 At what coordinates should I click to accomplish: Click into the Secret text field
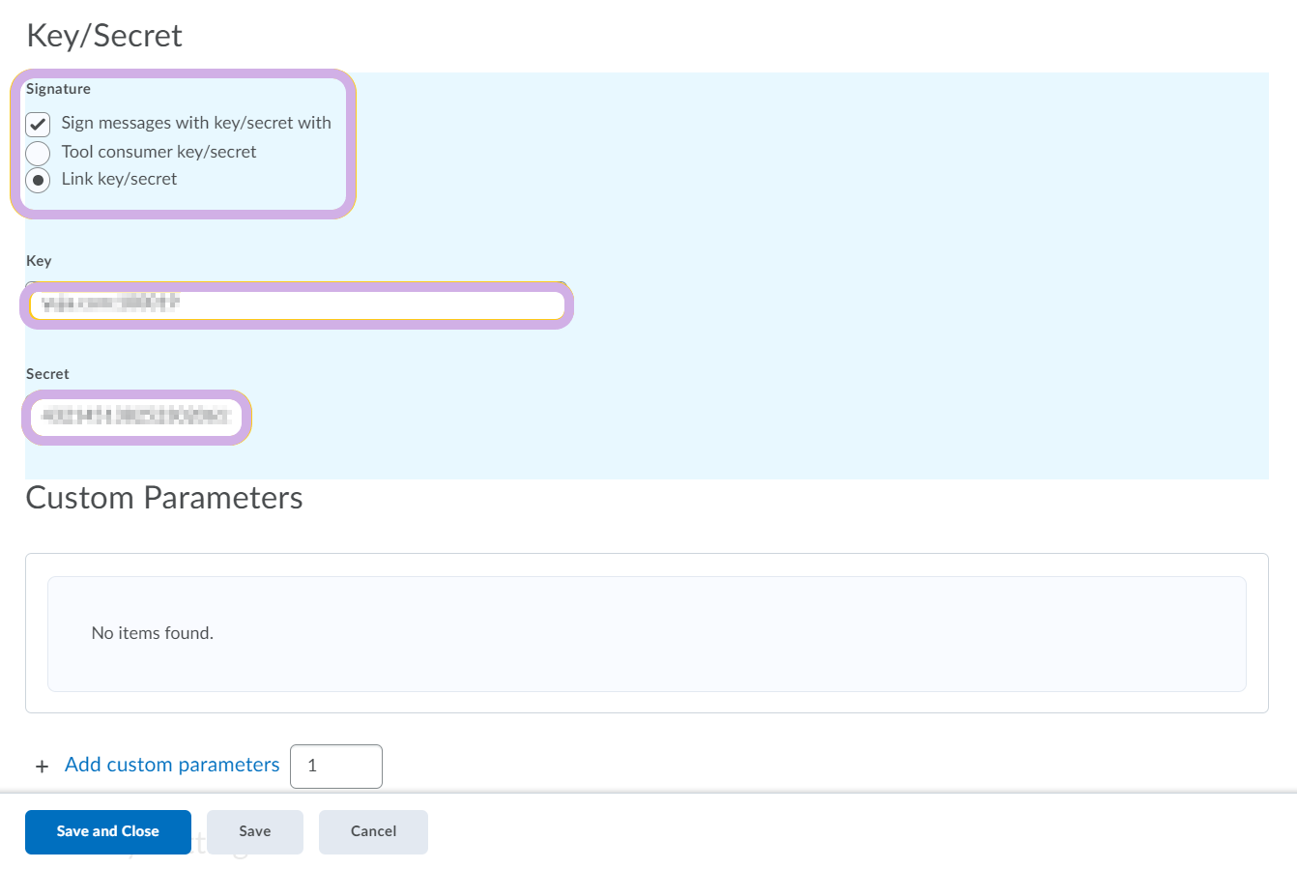click(x=136, y=417)
